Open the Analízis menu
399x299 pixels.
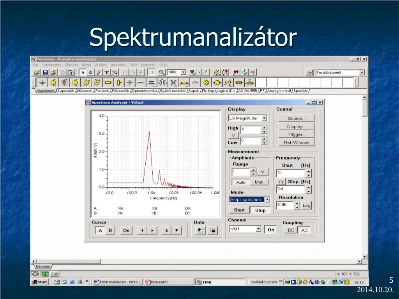pyautogui.click(x=101, y=65)
